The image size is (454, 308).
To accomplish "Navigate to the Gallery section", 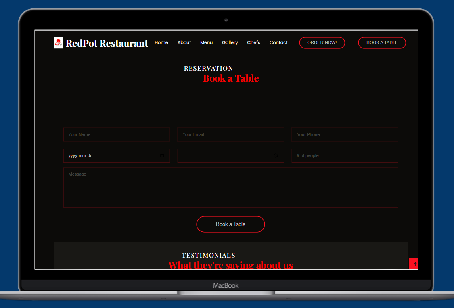I will tap(230, 42).
